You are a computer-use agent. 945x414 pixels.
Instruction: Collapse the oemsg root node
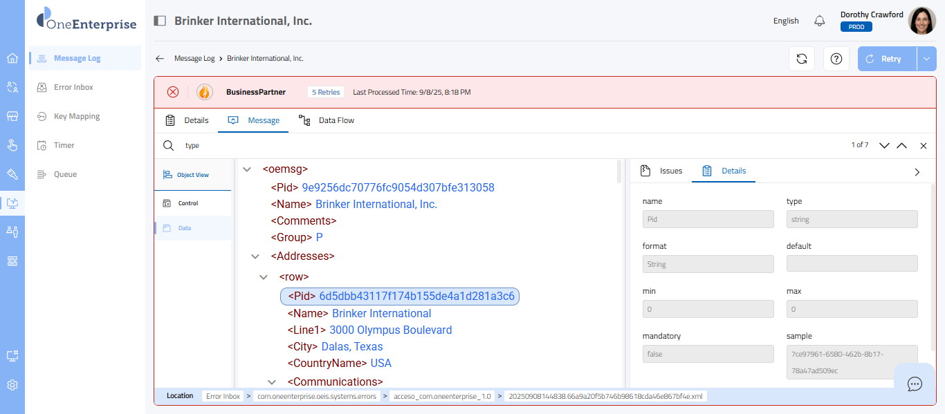247,169
